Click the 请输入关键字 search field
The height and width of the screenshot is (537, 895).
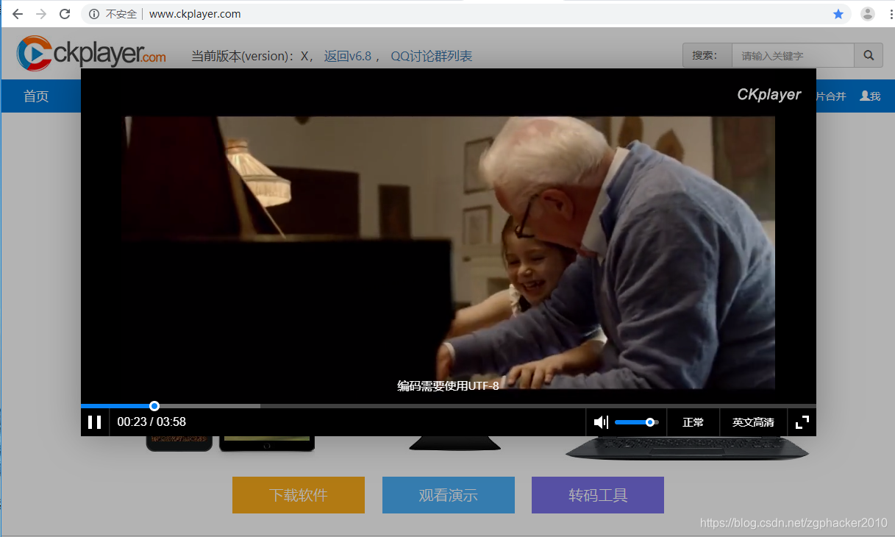point(793,55)
